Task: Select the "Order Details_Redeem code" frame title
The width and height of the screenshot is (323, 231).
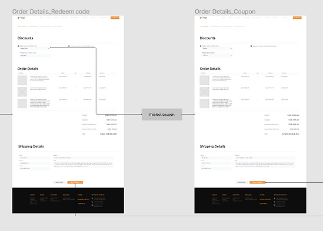Action: 51,12
